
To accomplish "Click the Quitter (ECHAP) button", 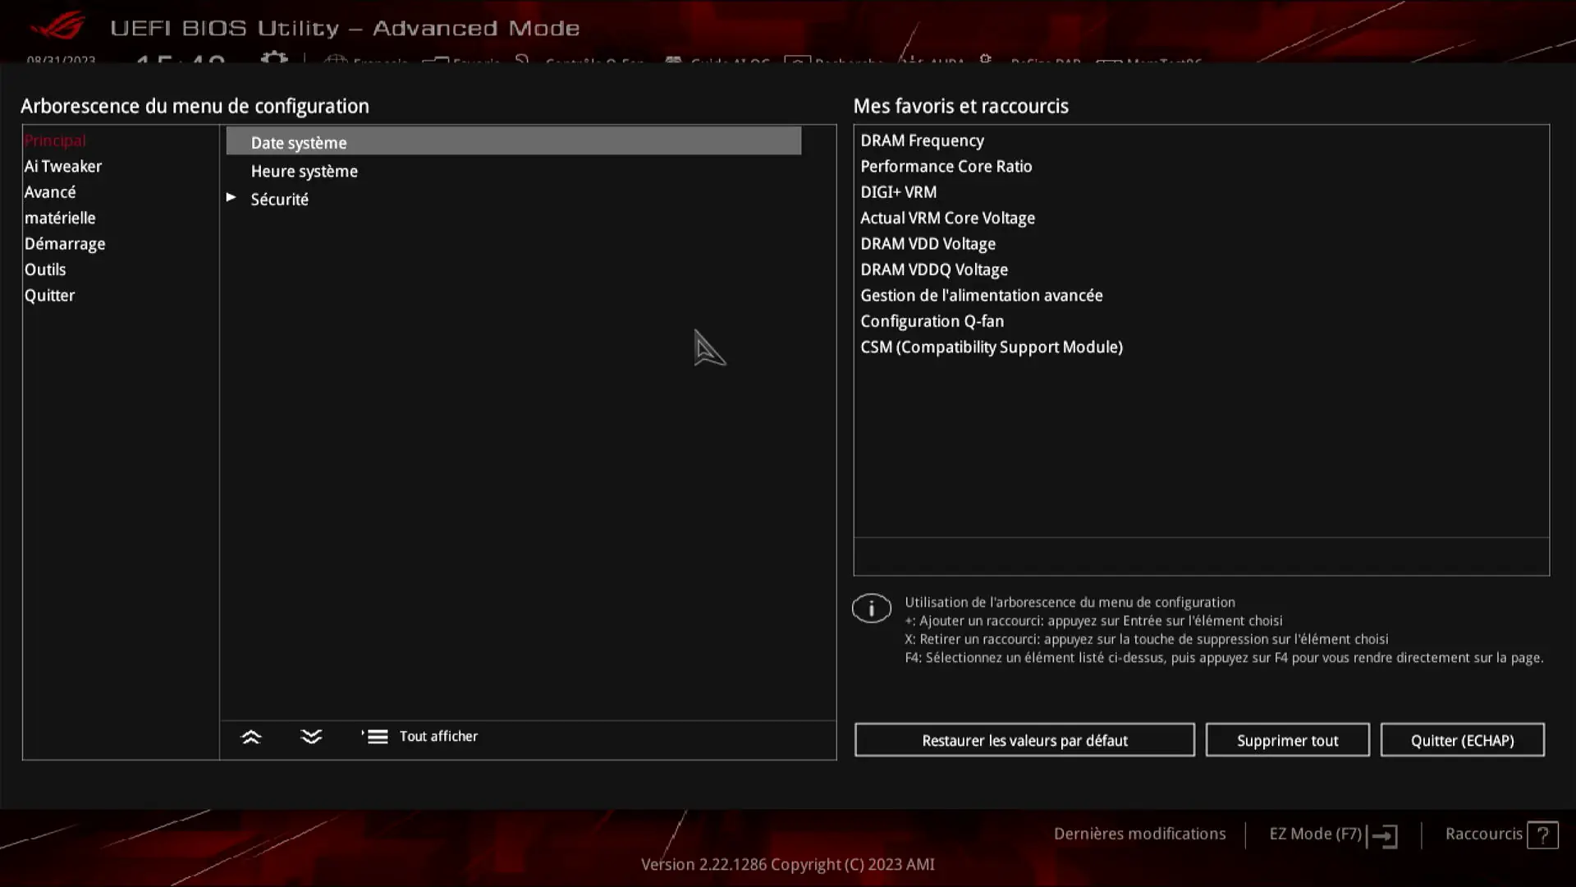I will [1462, 740].
